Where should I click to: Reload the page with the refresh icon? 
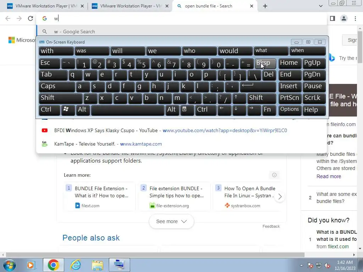[30, 18]
